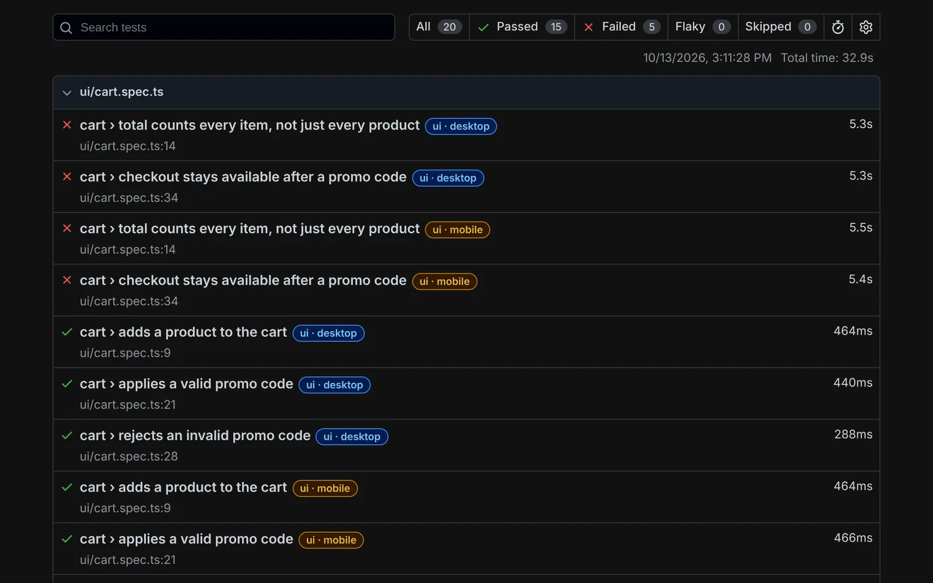Open failed mobile test 'total counts every item'

coord(250,229)
